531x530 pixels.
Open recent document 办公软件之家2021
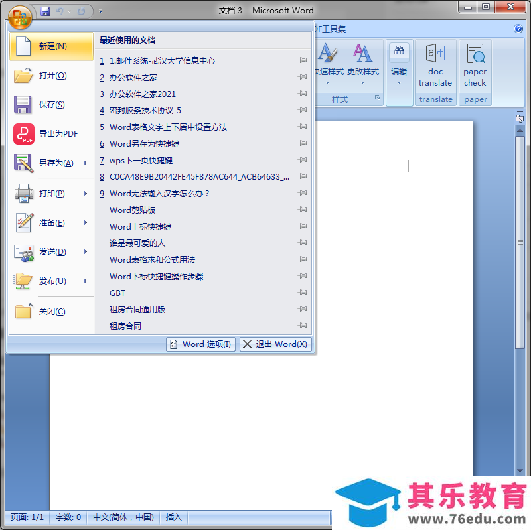(x=142, y=94)
